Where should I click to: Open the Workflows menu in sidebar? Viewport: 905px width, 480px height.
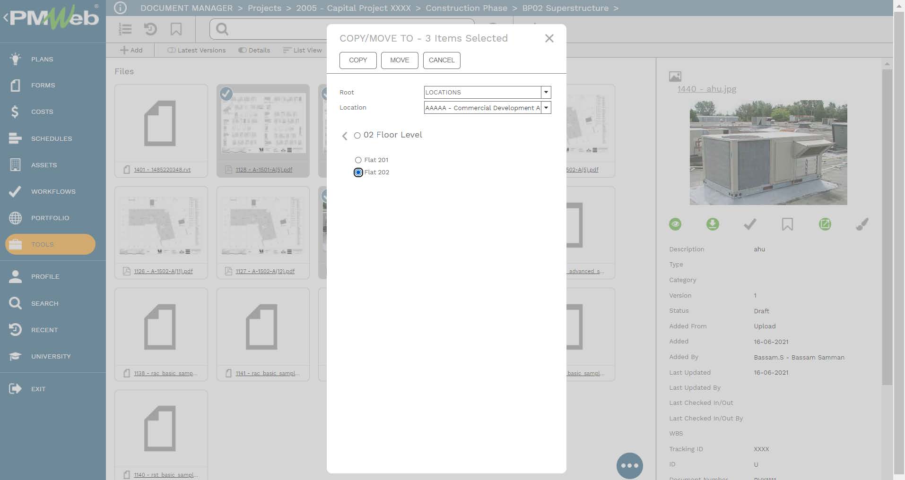point(53,191)
